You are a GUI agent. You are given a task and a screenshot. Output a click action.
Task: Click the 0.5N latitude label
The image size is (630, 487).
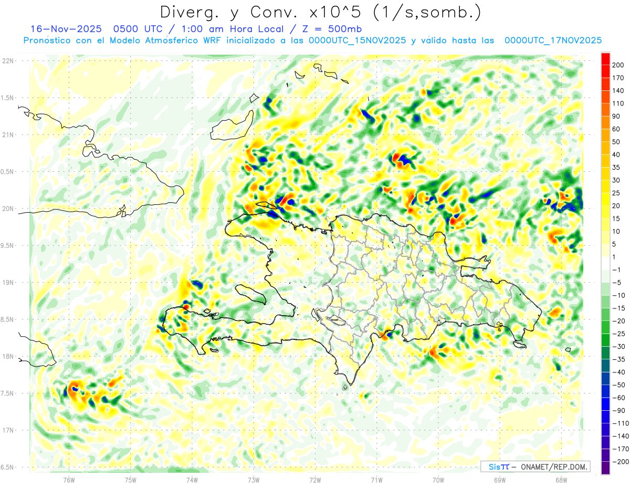[7, 172]
